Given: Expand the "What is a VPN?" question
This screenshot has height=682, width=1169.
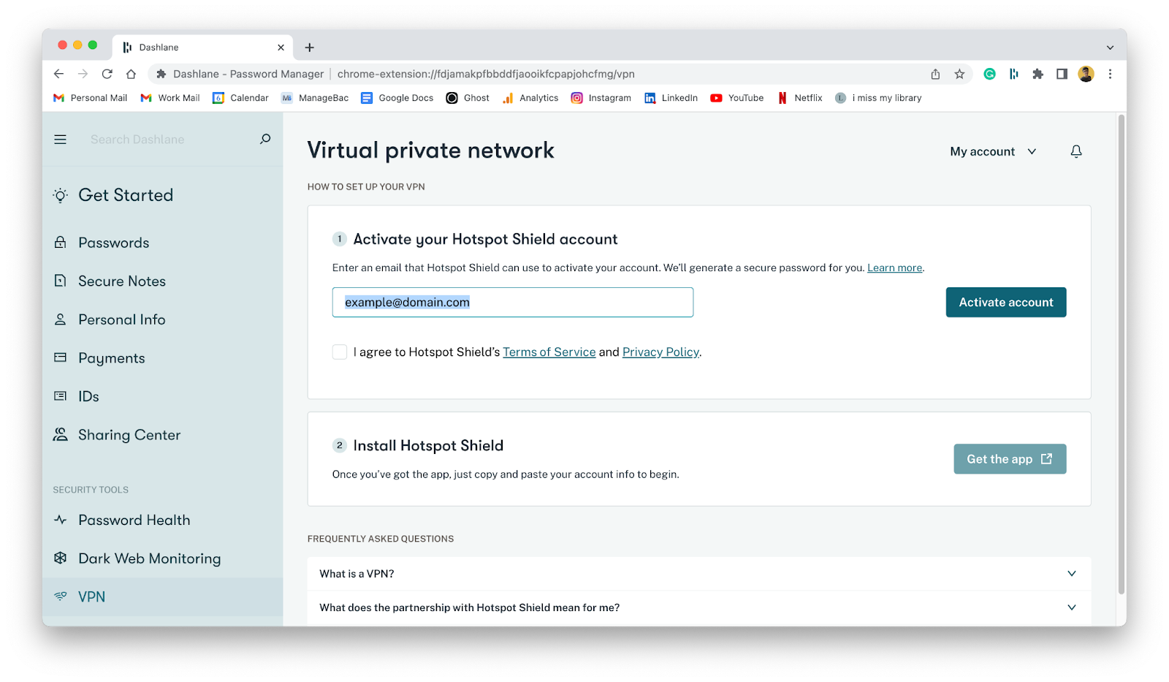Looking at the screenshot, I should [x=699, y=574].
